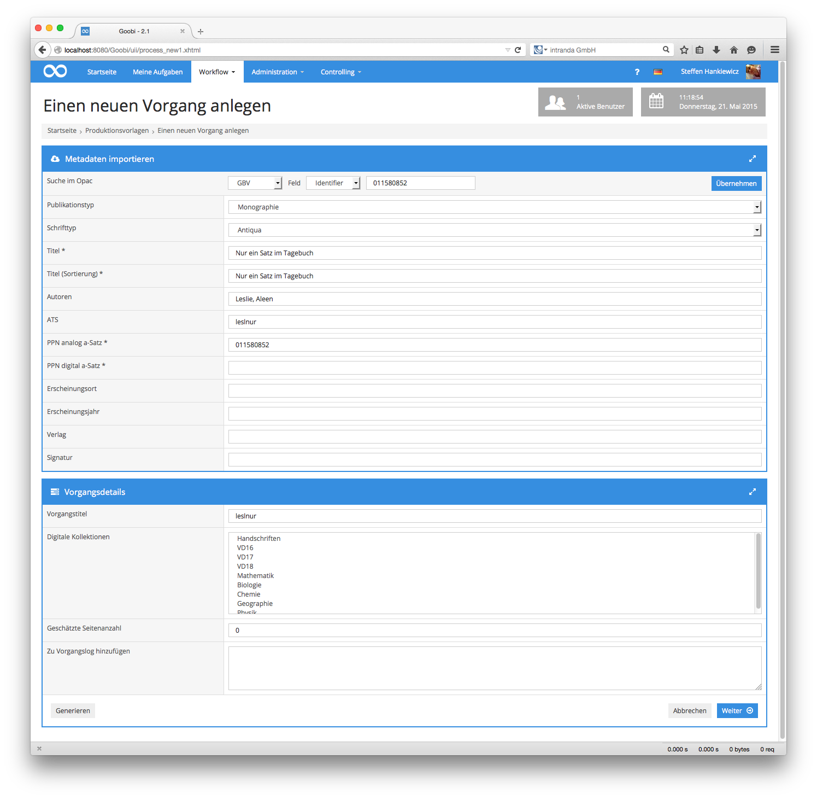
Task: Select VD17 in collections list
Action: coord(245,557)
